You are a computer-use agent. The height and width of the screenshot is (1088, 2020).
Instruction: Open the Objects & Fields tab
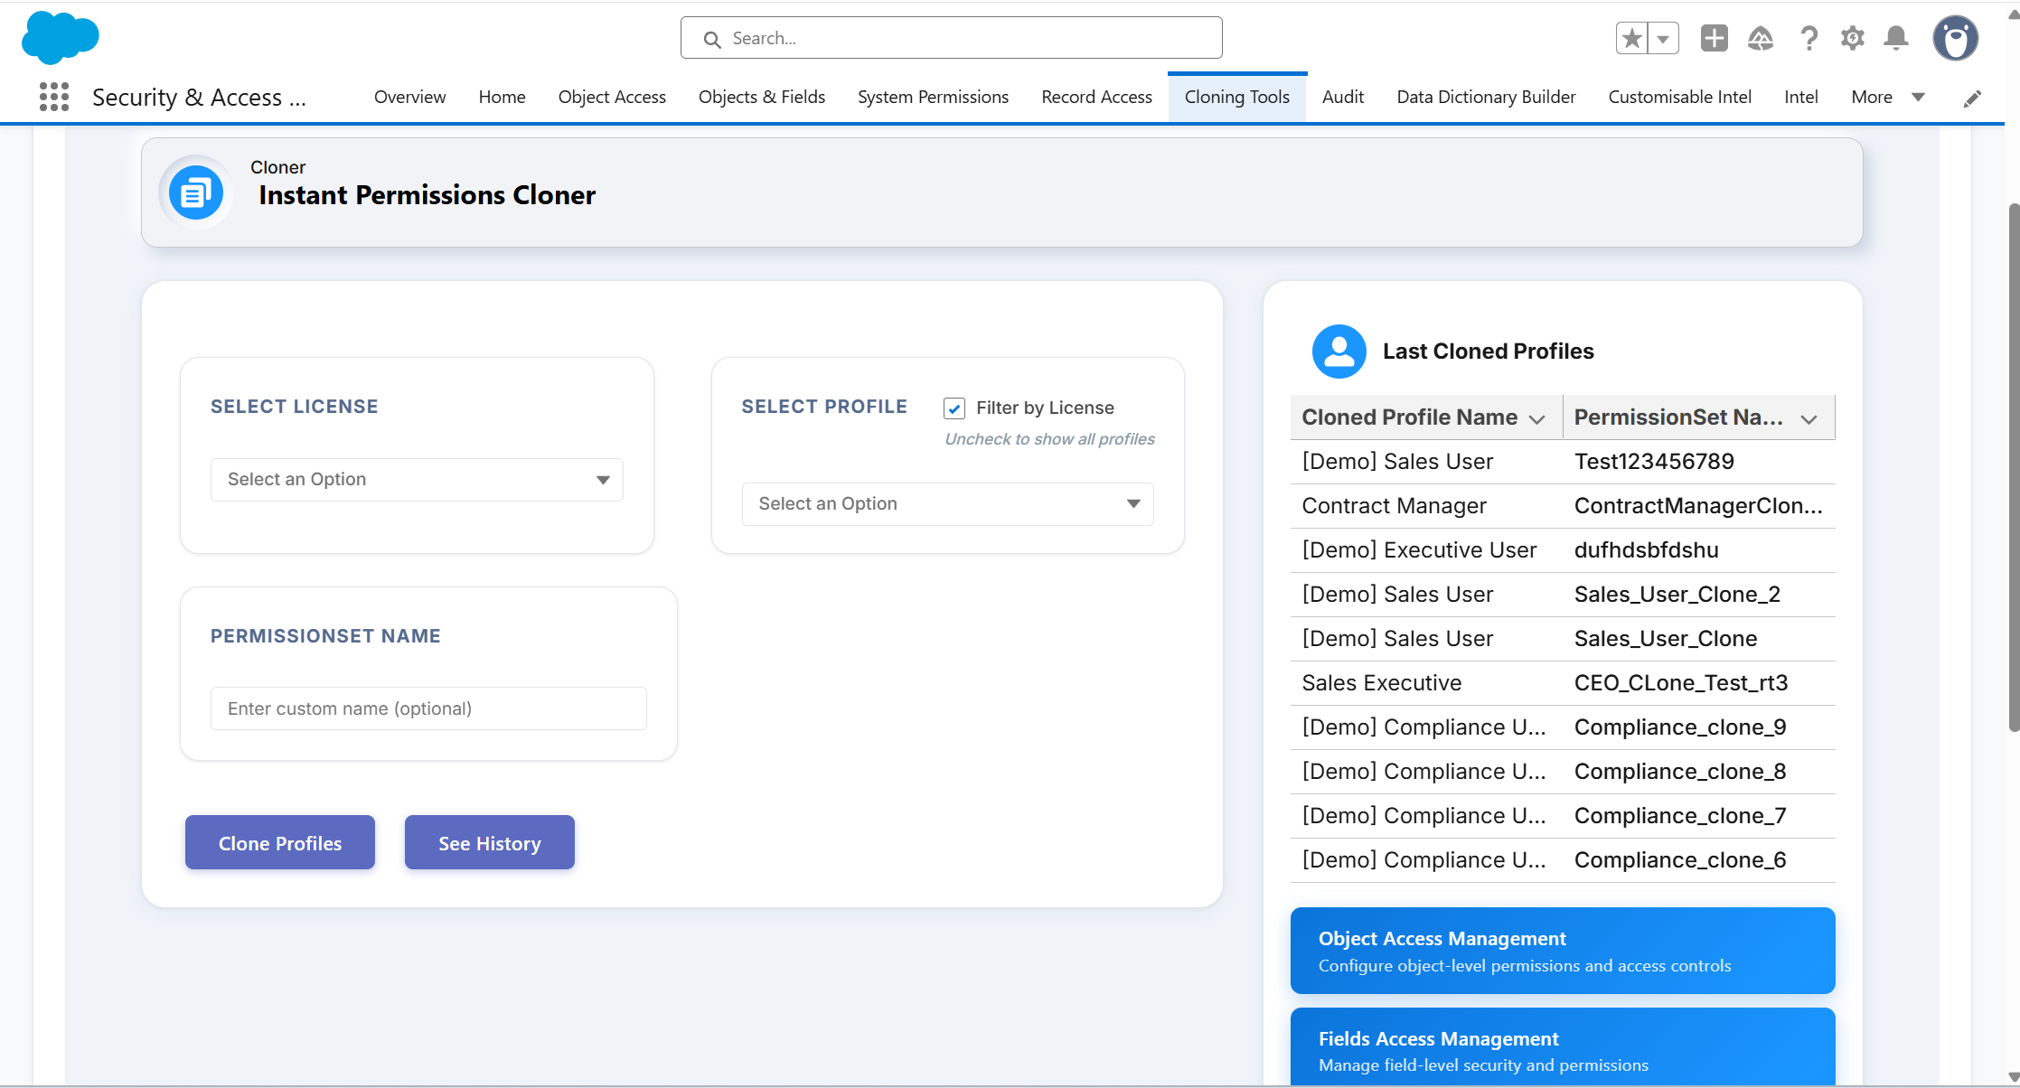click(x=762, y=97)
